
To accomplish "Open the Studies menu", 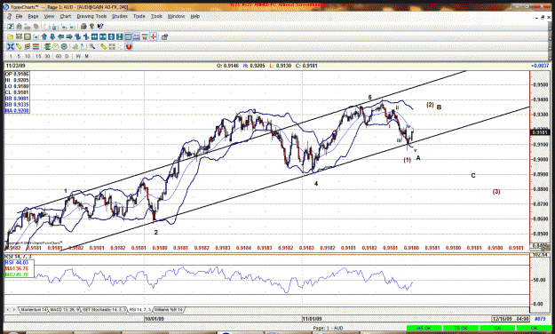I will [120, 16].
